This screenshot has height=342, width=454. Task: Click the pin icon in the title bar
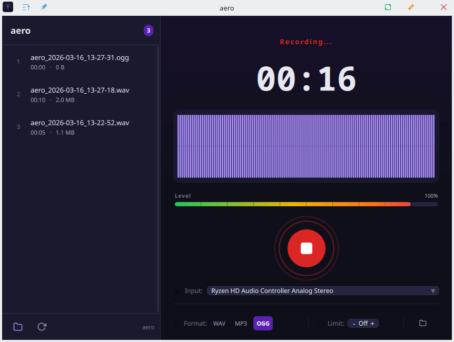click(44, 7)
